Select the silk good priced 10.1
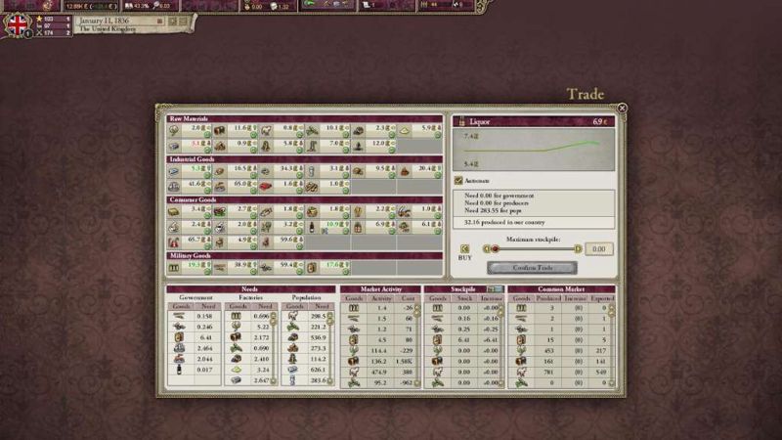Viewport: 782px width, 440px height. [x=327, y=131]
